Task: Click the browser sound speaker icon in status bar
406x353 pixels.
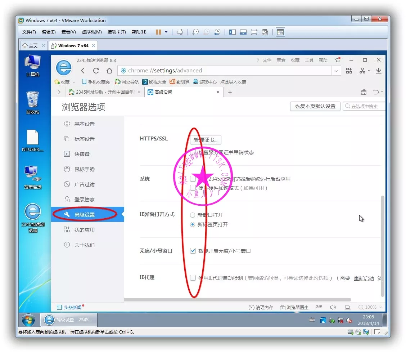Action: (333, 307)
